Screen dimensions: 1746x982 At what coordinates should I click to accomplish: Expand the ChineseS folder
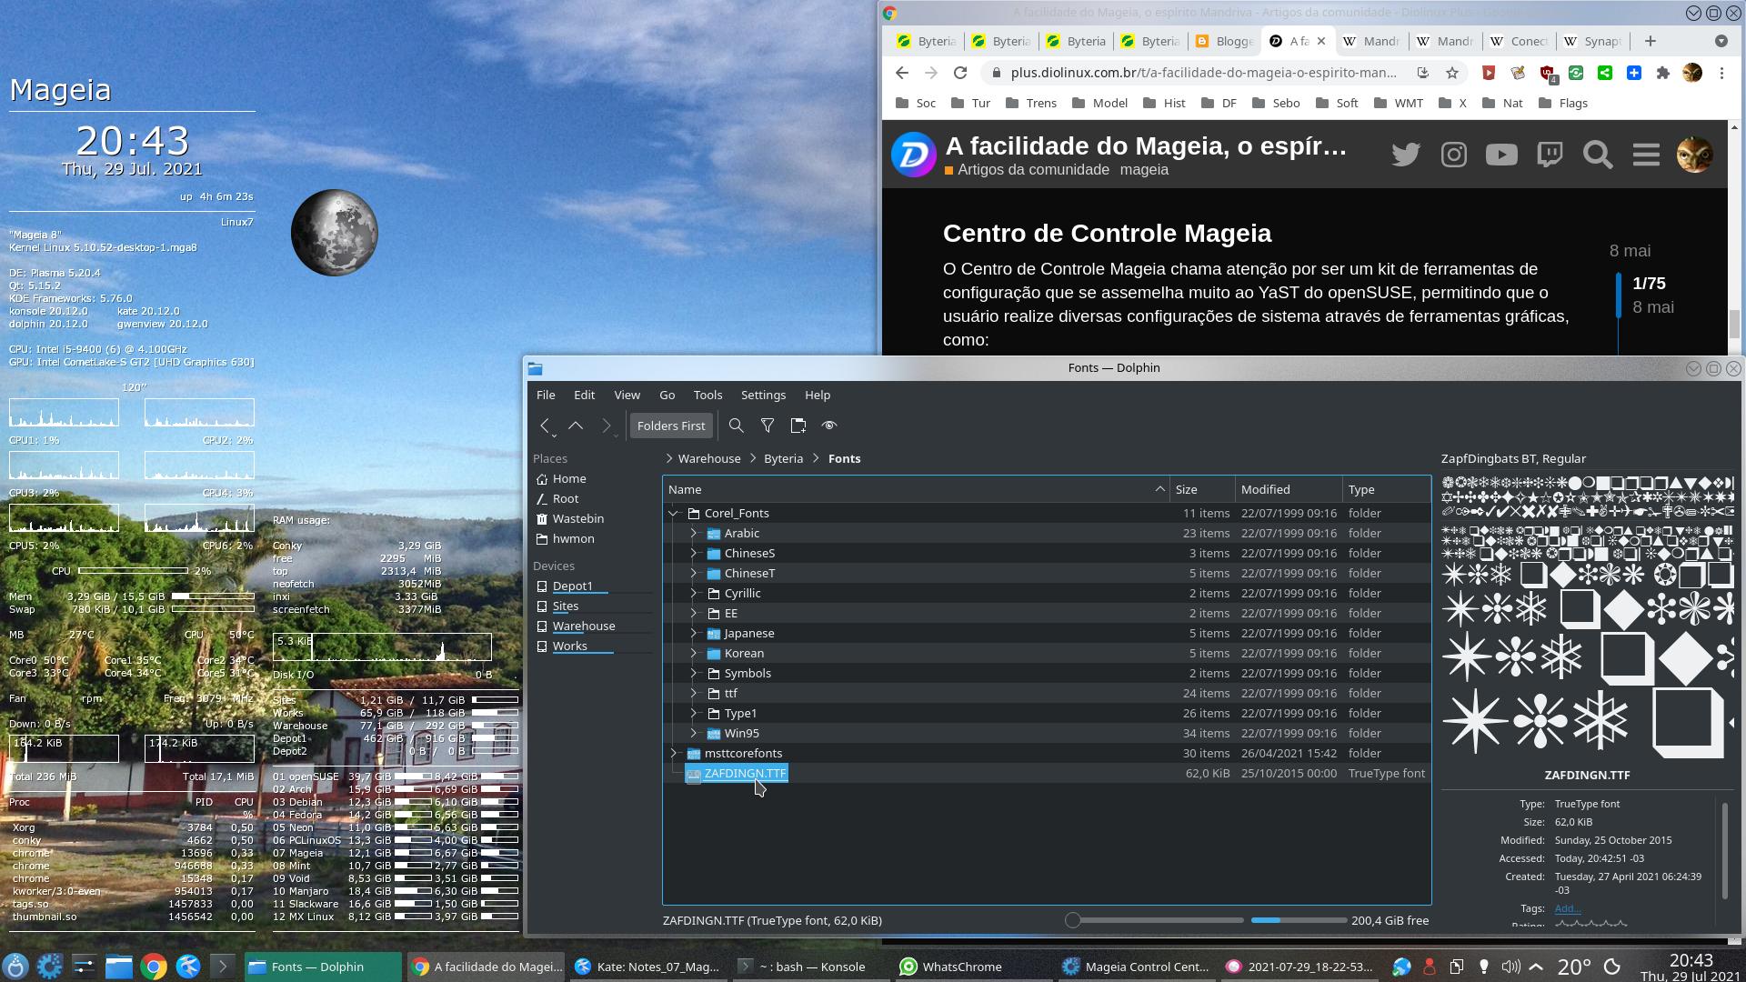tap(694, 554)
